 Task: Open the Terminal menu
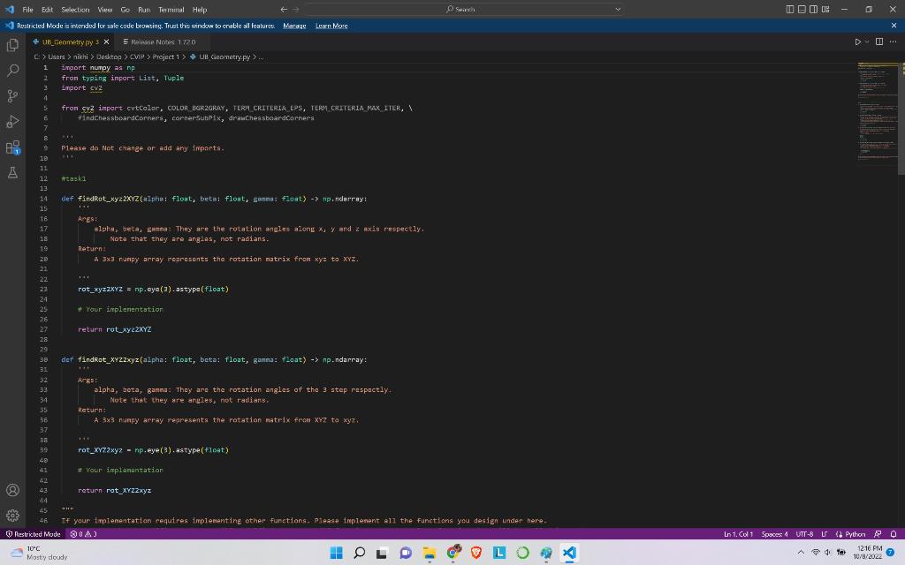tap(171, 9)
